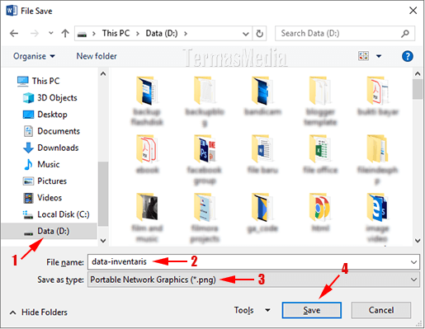425x329 pixels.
Task: Open the Tools menu
Action: pyautogui.click(x=243, y=310)
